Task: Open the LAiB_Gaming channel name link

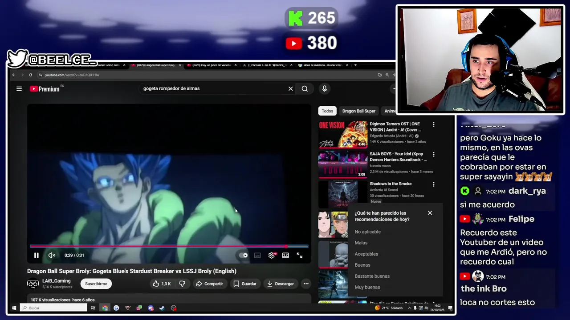Action: pyautogui.click(x=56, y=281)
